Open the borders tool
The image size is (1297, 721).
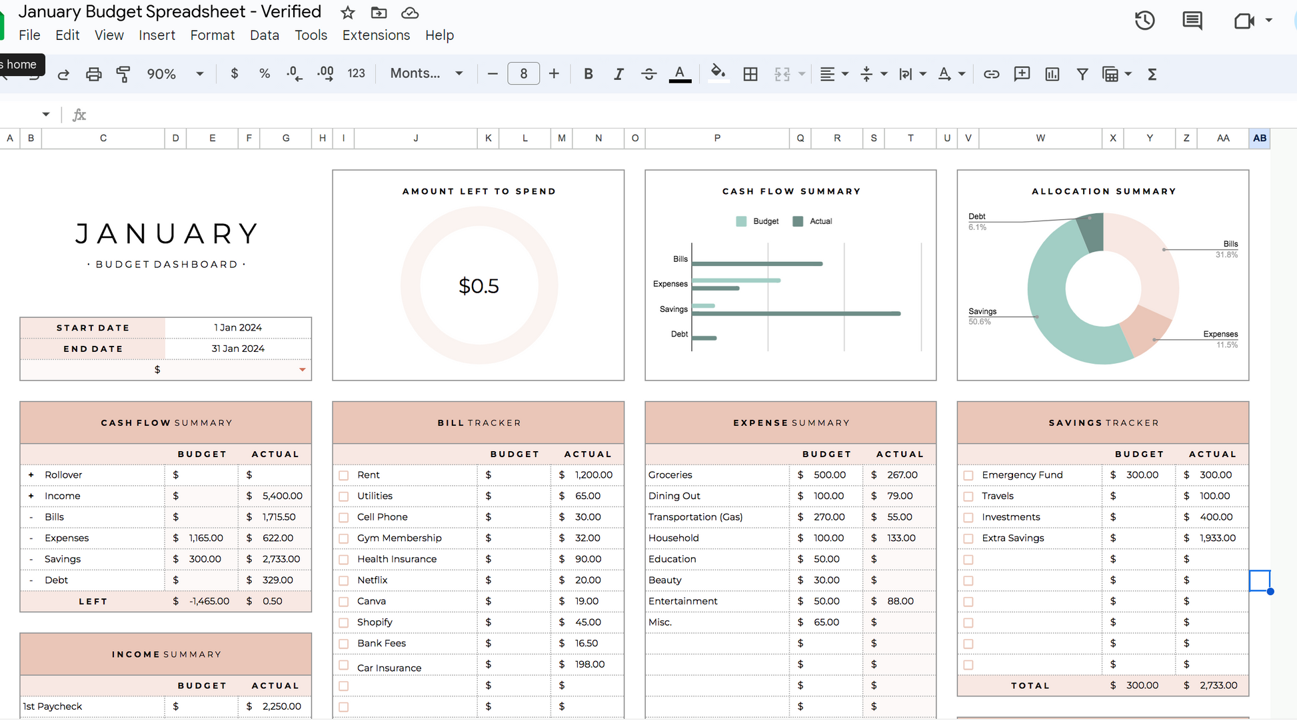coord(750,74)
